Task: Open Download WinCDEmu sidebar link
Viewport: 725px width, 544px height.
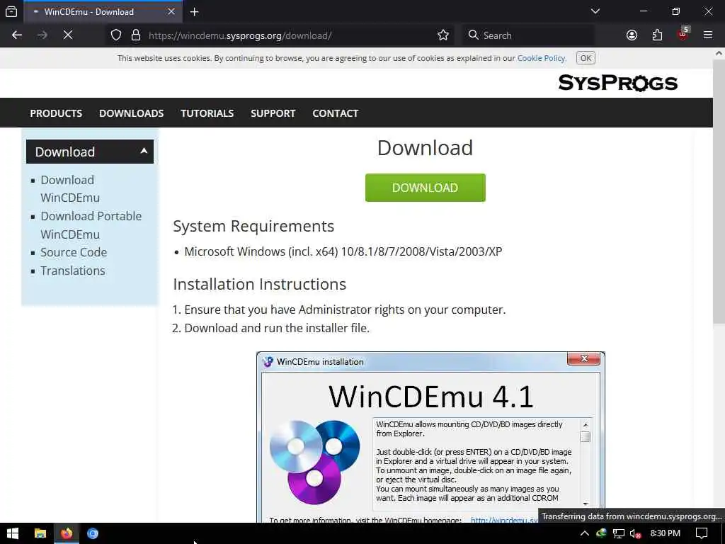Action: coord(70,188)
